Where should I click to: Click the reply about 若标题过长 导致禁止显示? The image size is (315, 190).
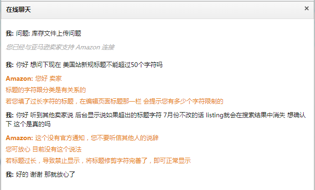(x=98, y=161)
